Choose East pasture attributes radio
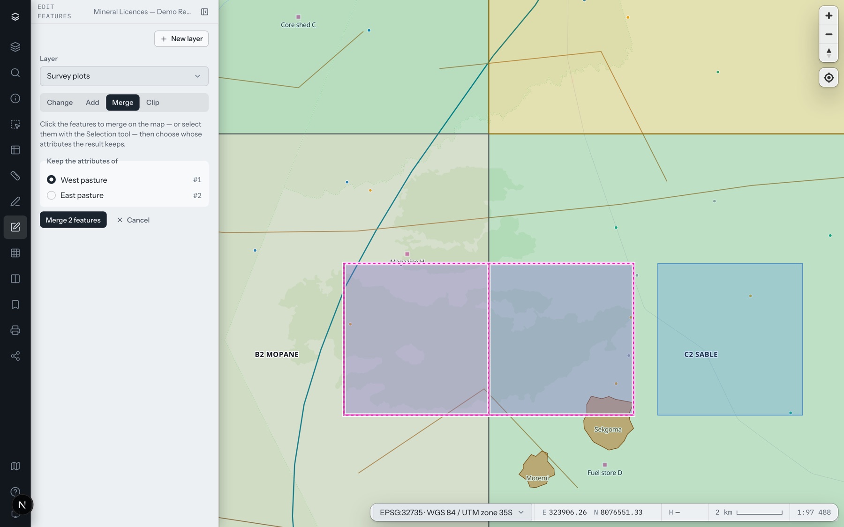This screenshot has width=844, height=527. pyautogui.click(x=51, y=195)
